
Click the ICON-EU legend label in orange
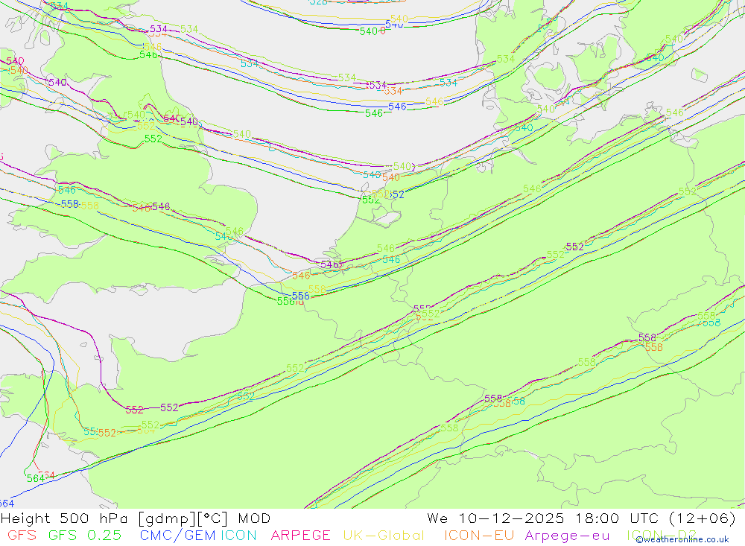coord(479,535)
